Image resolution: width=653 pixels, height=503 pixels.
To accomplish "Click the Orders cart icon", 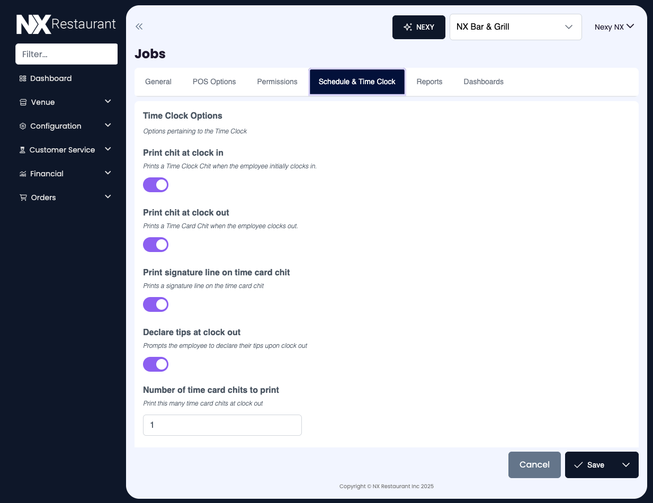I will click(22, 197).
